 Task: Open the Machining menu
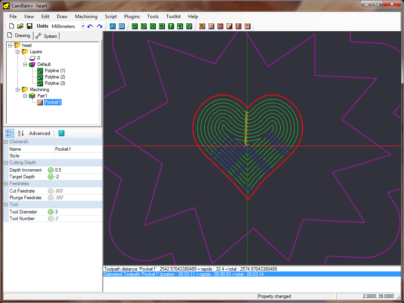(x=86, y=17)
